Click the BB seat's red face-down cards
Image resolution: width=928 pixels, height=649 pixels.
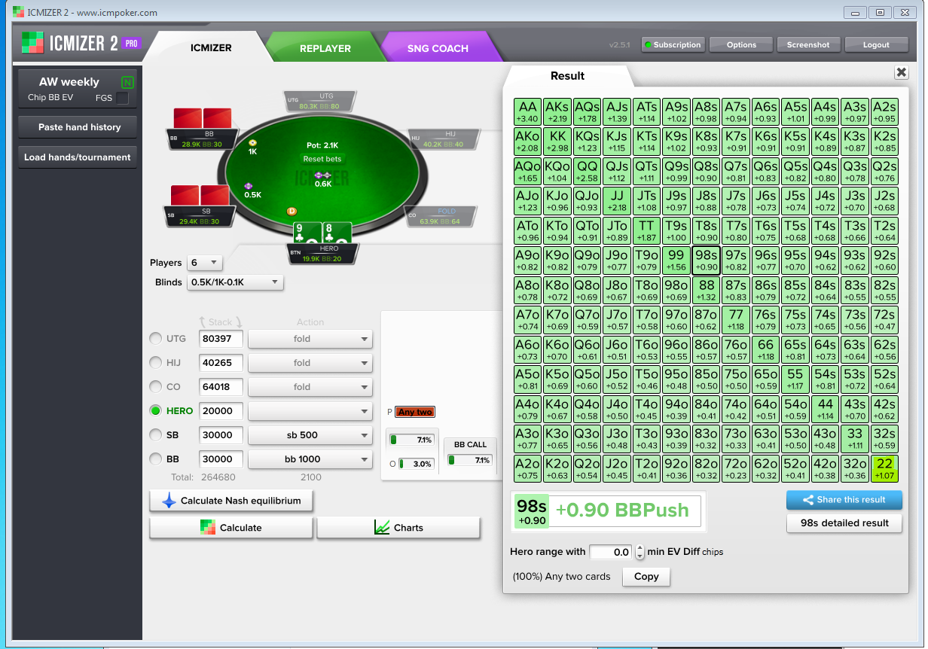(203, 118)
